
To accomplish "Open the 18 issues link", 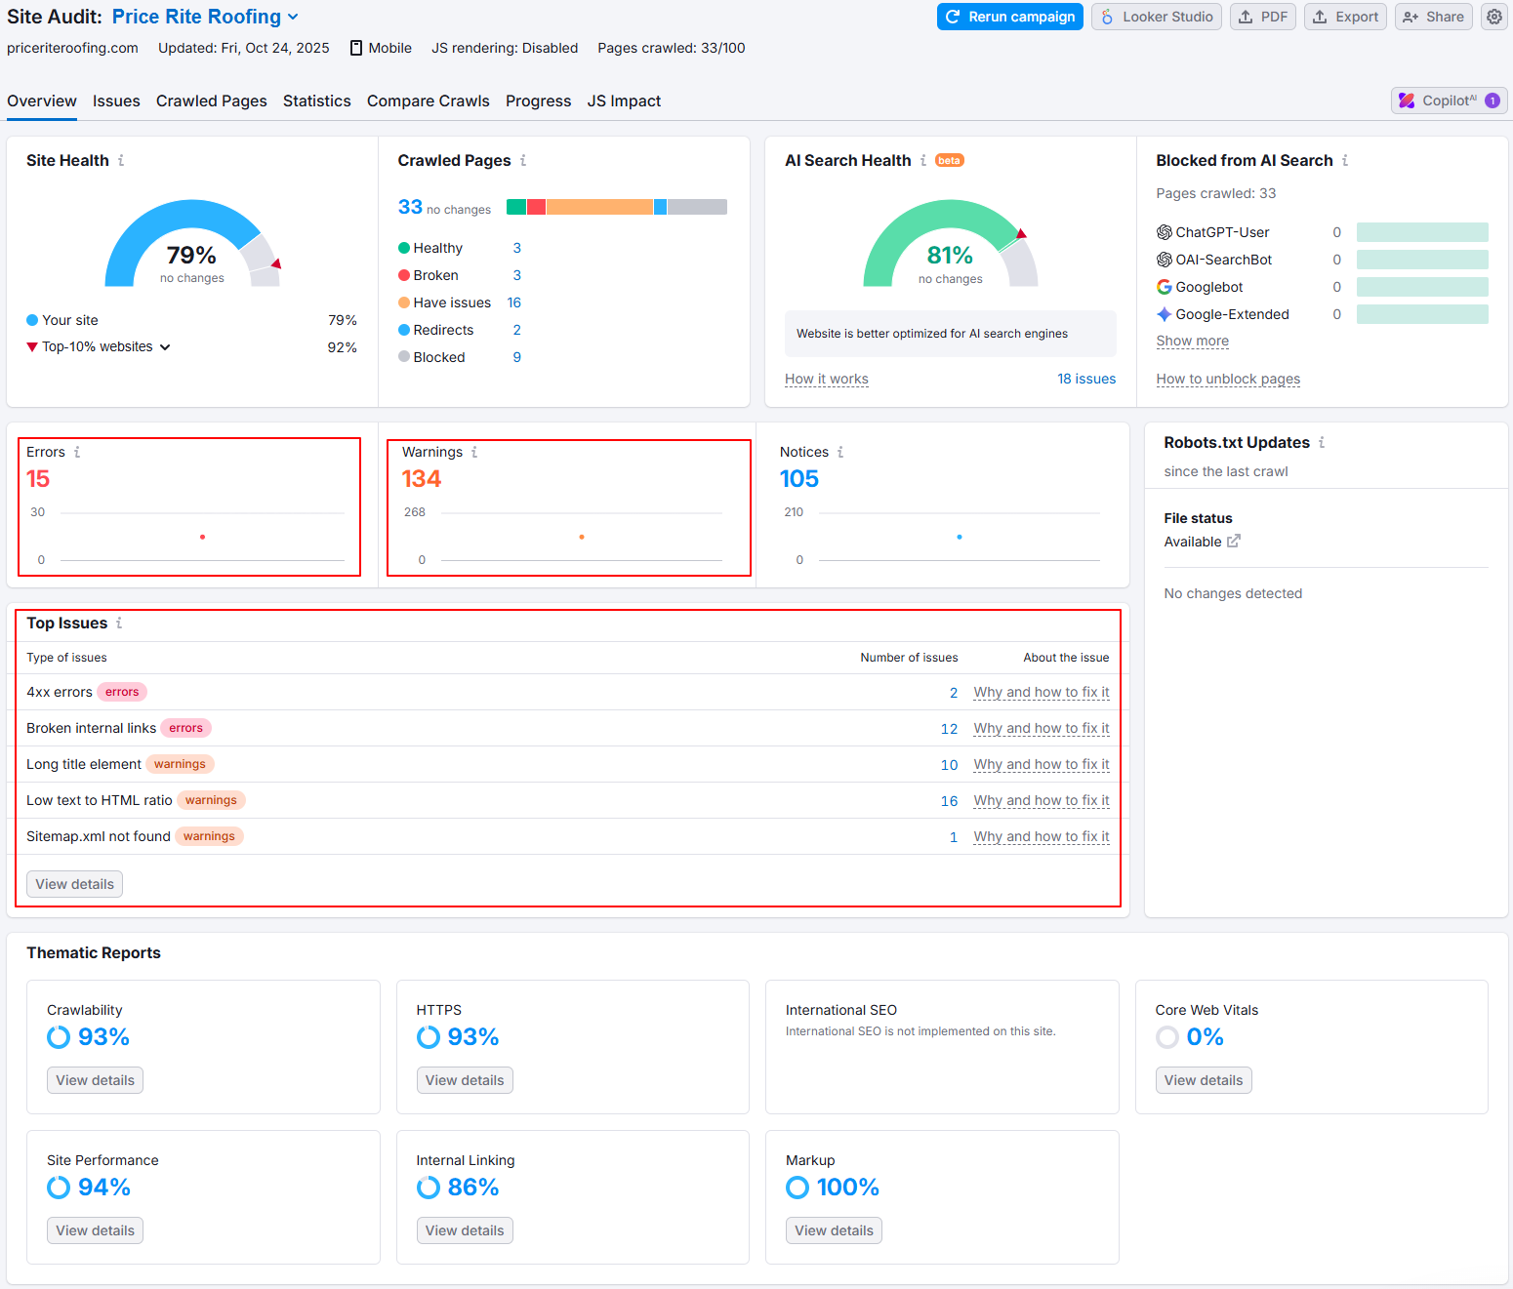I will coord(1085,379).
